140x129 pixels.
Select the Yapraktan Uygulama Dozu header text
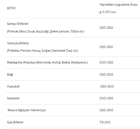coord(119,5)
